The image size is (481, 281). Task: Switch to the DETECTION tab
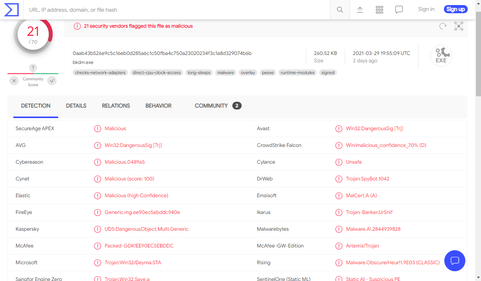[36, 106]
